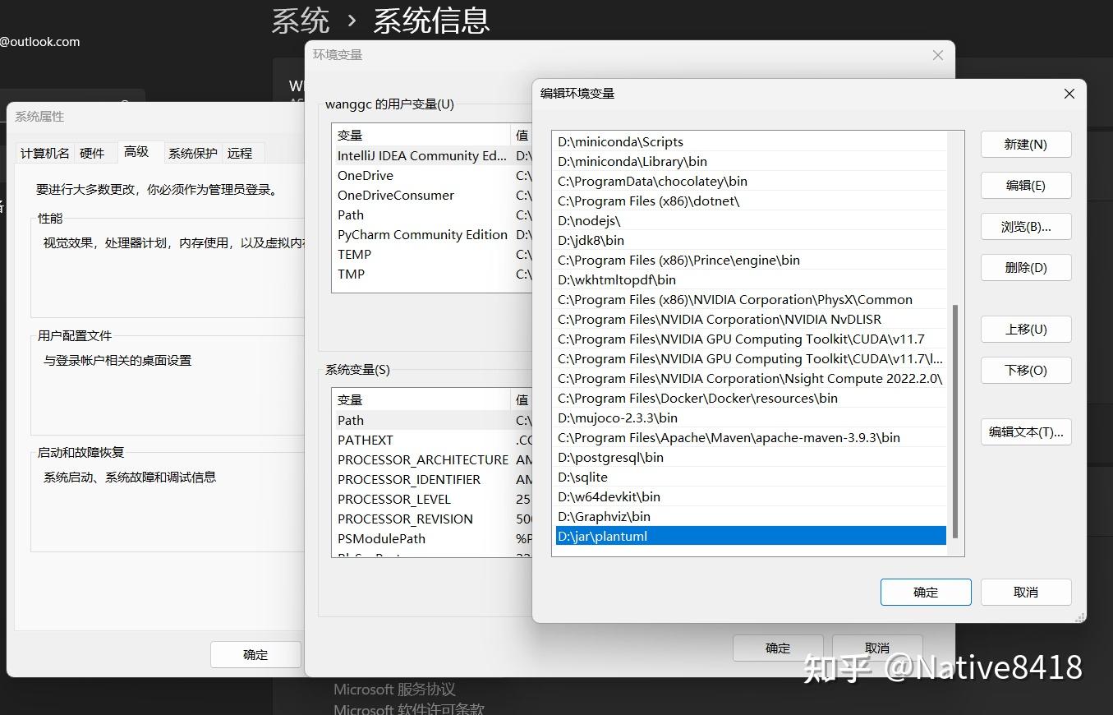Cancel the 编辑环境变量 dialog via 取消
The height and width of the screenshot is (715, 1113).
point(1025,592)
